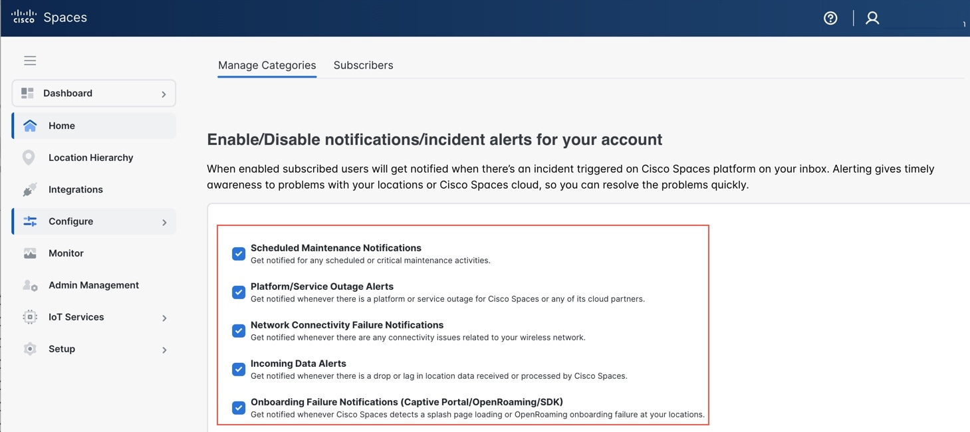Uncheck Incoming Data Alerts checkbox
This screenshot has height=432, width=970.
(x=239, y=370)
